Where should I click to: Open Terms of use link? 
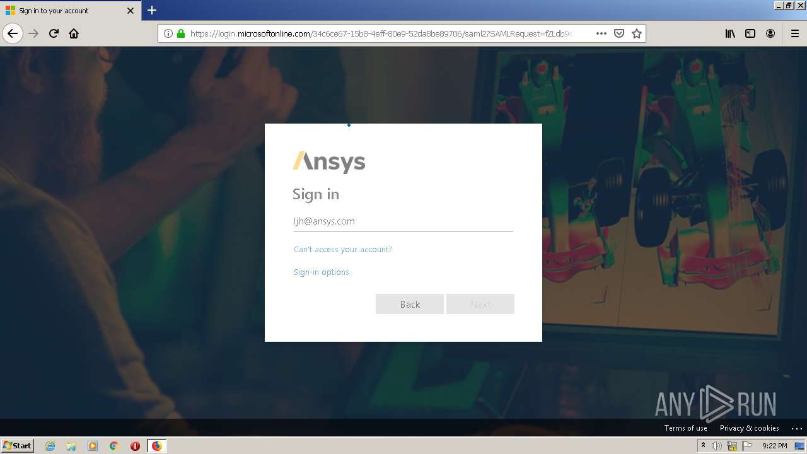click(x=686, y=428)
